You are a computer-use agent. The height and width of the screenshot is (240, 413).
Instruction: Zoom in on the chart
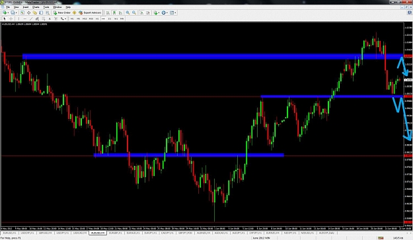pyautogui.click(x=128, y=13)
